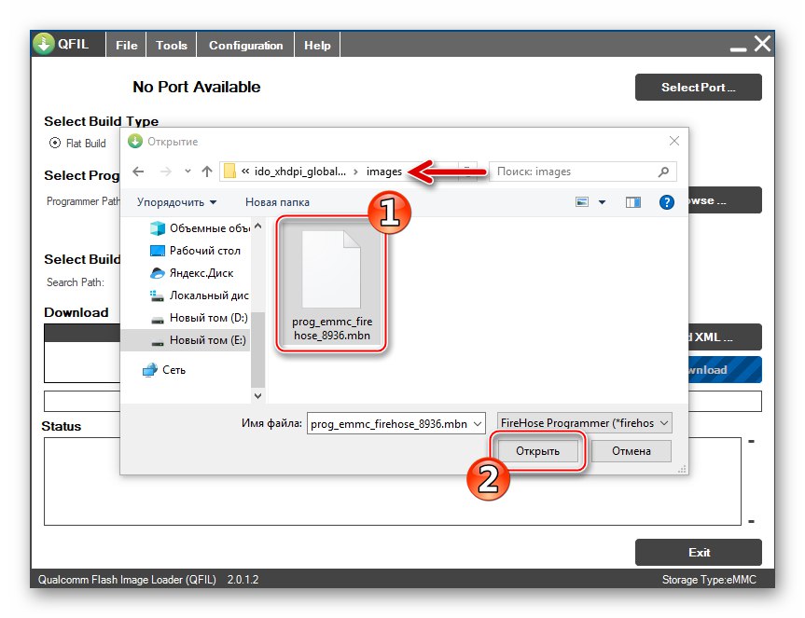This screenshot has width=805, height=618.
Task: Select Новый том (D:) drive
Action: click(x=200, y=318)
